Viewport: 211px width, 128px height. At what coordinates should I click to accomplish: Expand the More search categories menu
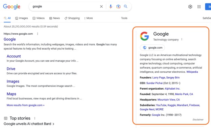pyautogui.click(x=88, y=18)
